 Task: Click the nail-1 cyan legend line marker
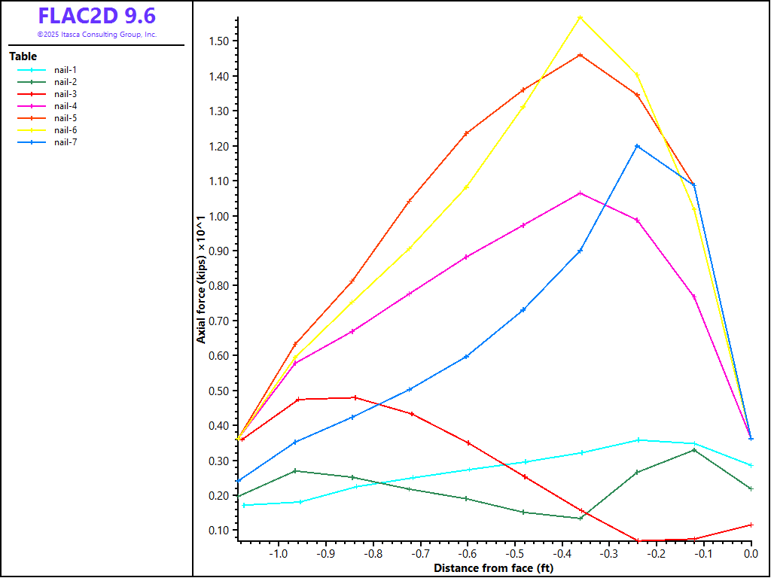pyautogui.click(x=32, y=70)
